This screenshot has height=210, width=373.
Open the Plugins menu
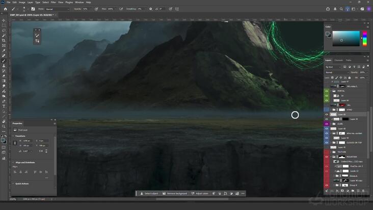[x=69, y=2]
